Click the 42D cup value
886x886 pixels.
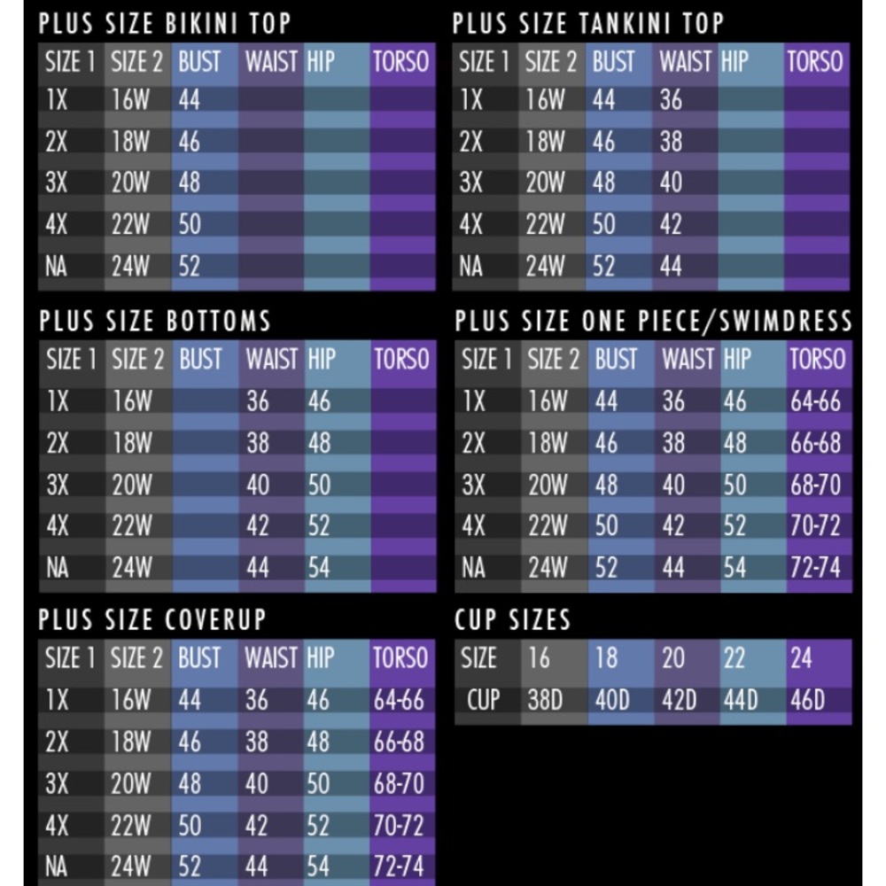[679, 700]
